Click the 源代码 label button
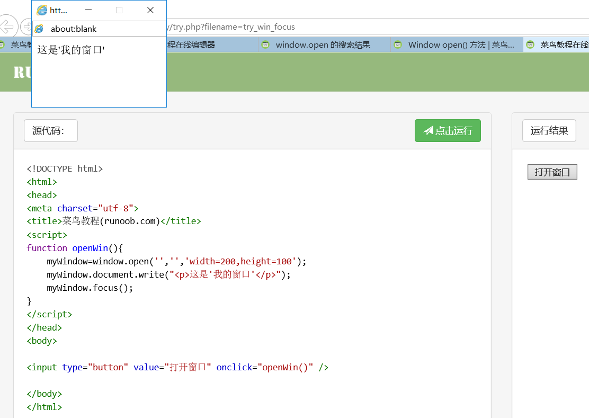This screenshot has height=418, width=589. point(51,131)
